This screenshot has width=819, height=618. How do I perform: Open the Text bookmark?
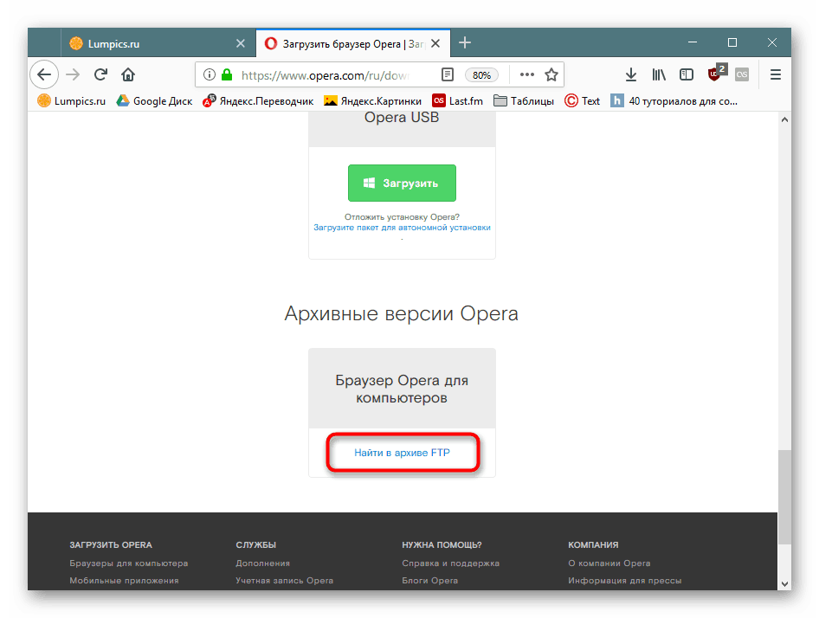pos(583,100)
